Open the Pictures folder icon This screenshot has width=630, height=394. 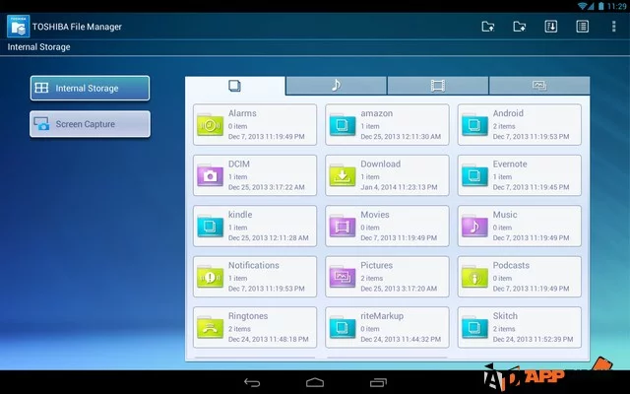343,277
